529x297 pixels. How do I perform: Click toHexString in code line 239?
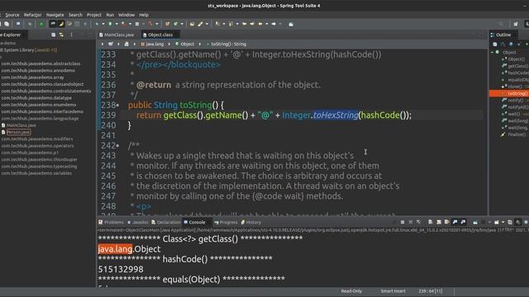click(336, 115)
